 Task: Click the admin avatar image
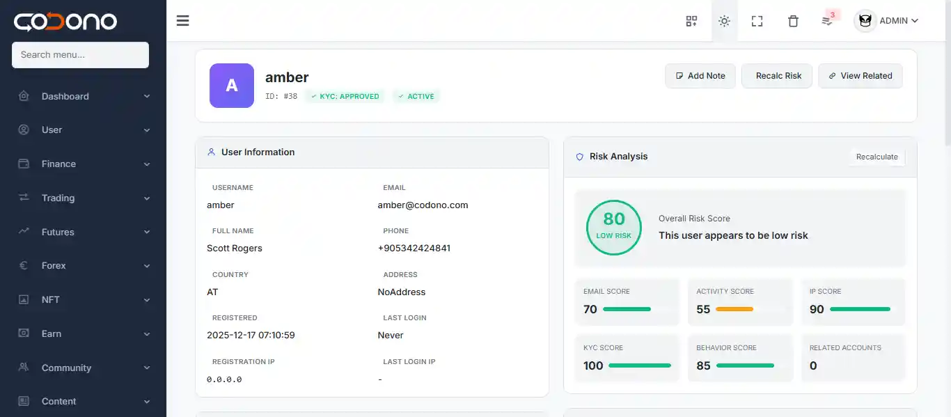coord(865,21)
